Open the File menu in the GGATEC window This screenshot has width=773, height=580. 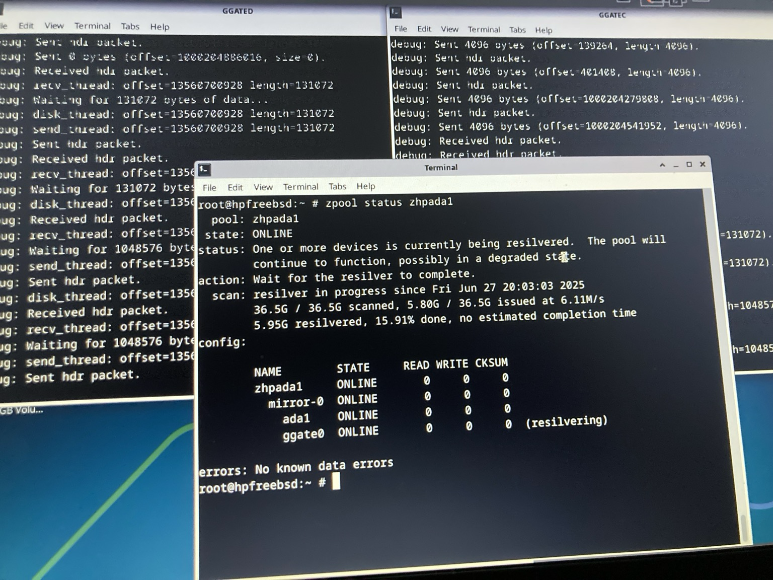[401, 29]
